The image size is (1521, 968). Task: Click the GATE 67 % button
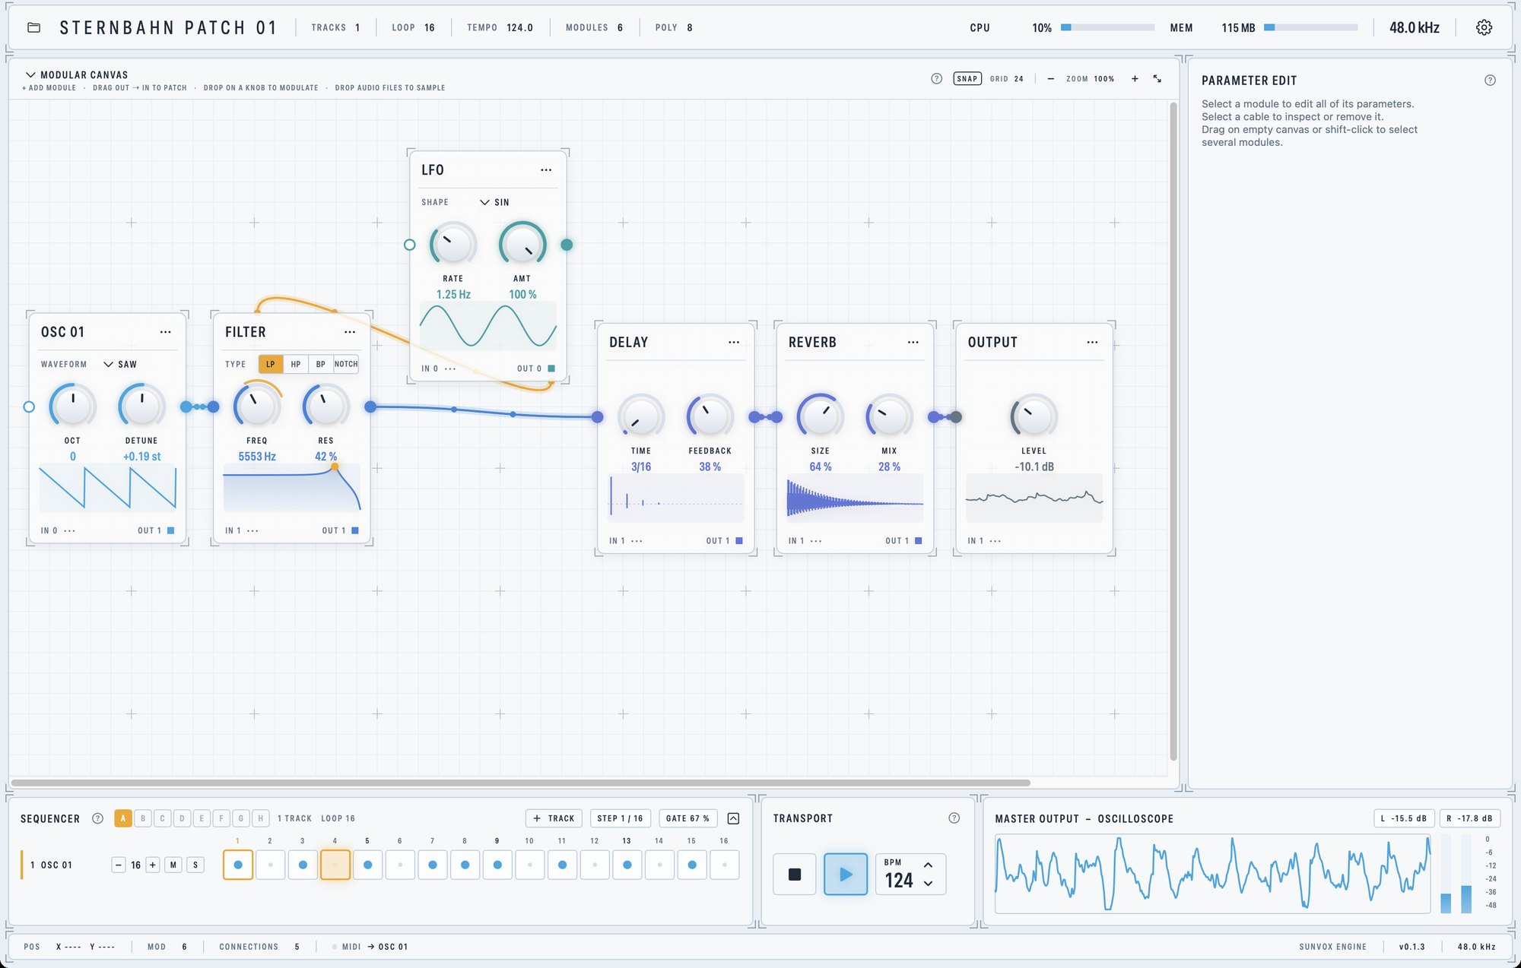687,818
